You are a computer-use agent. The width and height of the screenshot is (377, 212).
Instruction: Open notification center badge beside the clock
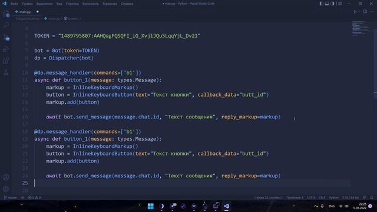click(x=371, y=206)
